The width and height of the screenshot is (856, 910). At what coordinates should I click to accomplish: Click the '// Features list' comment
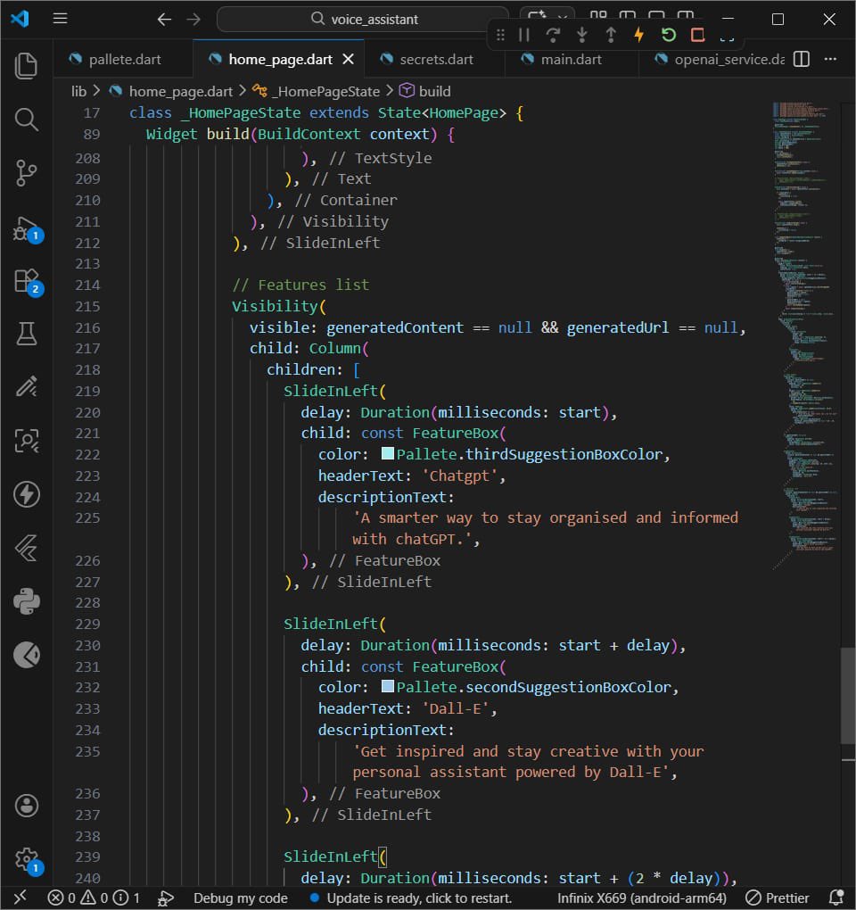(300, 285)
